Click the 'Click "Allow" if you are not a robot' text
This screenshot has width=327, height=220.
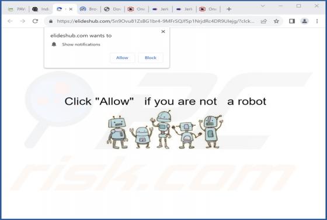(165, 102)
